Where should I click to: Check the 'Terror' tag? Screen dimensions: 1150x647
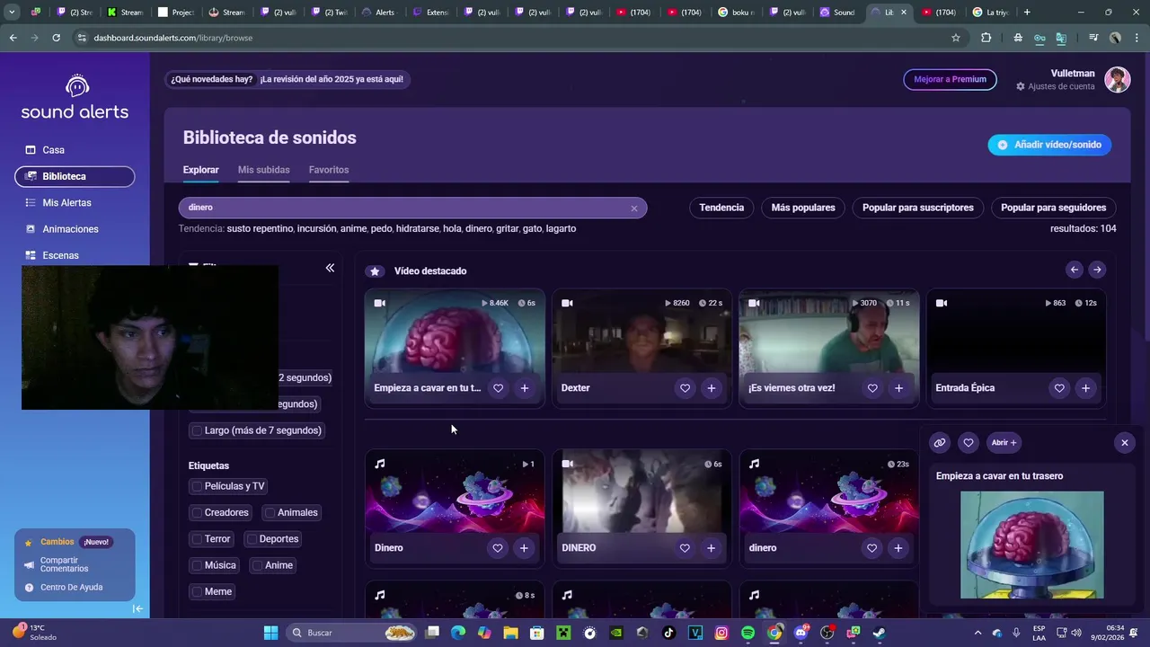(197, 539)
